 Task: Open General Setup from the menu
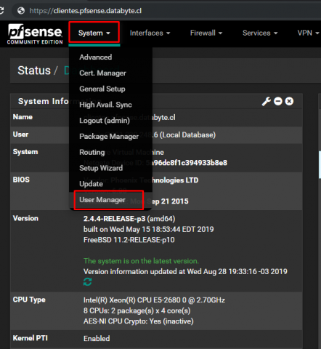[102, 89]
